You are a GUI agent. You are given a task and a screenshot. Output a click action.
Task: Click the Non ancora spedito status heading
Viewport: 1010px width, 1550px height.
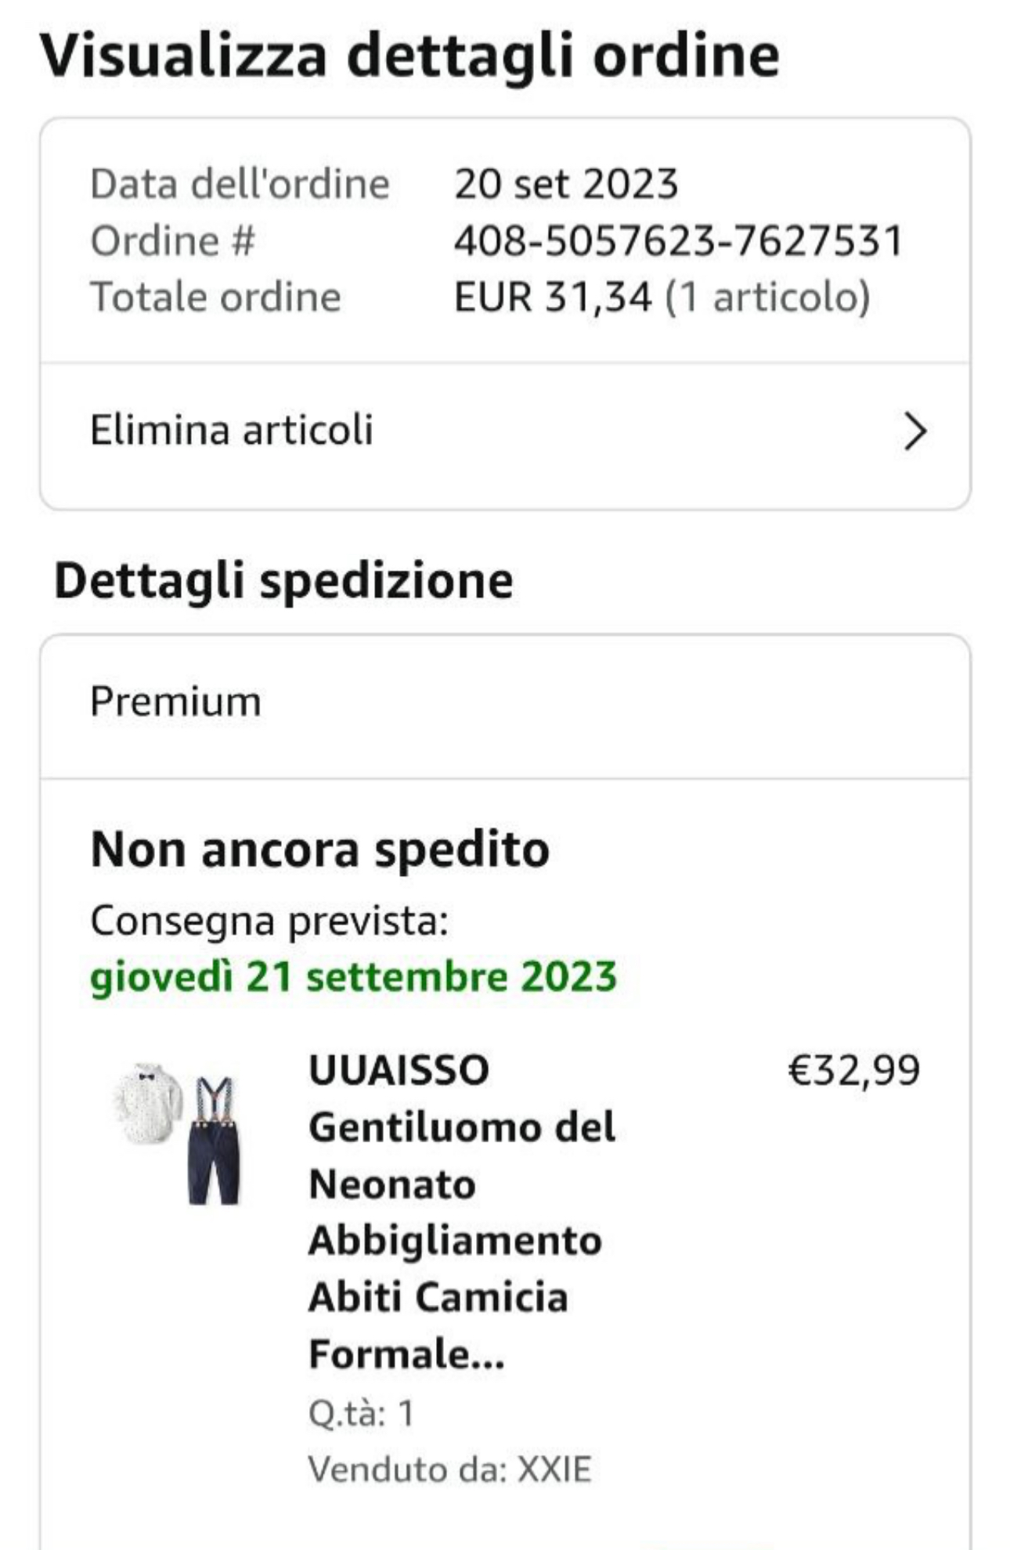coord(320,849)
